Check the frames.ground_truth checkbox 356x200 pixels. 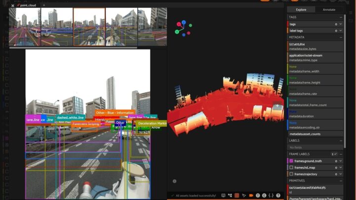[291, 161]
